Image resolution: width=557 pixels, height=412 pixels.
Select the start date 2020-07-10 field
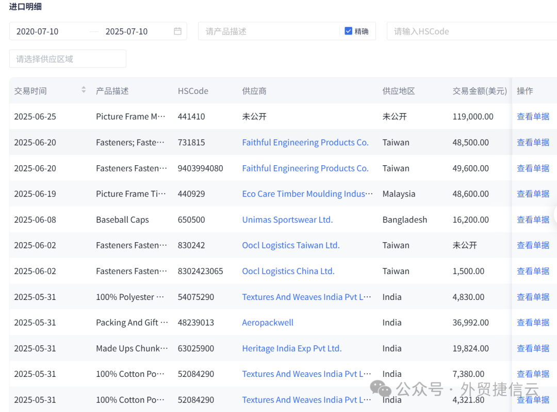[x=37, y=31]
